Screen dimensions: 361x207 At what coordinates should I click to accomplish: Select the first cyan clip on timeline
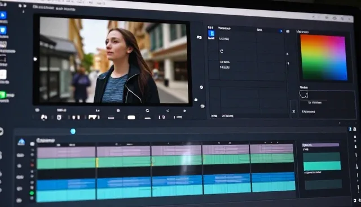tap(67, 196)
